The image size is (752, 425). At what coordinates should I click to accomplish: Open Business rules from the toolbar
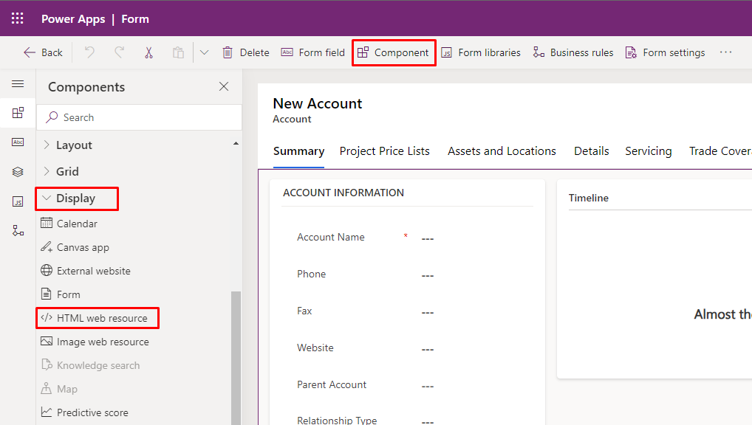click(x=573, y=52)
